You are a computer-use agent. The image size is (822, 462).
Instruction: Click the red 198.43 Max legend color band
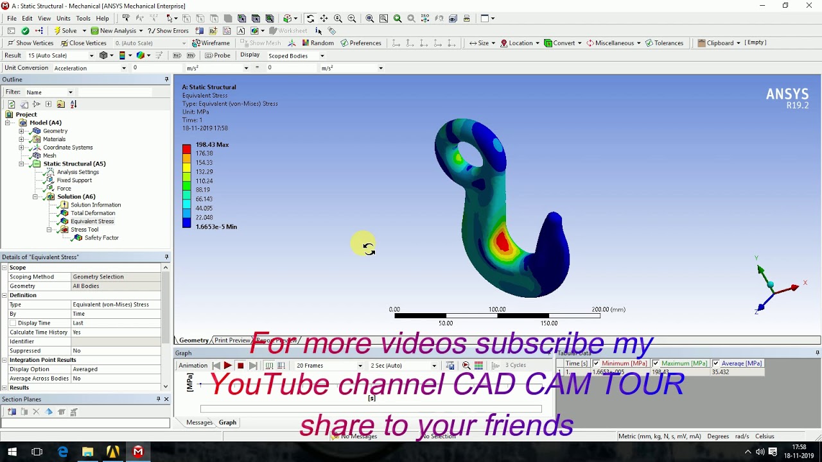[186, 150]
